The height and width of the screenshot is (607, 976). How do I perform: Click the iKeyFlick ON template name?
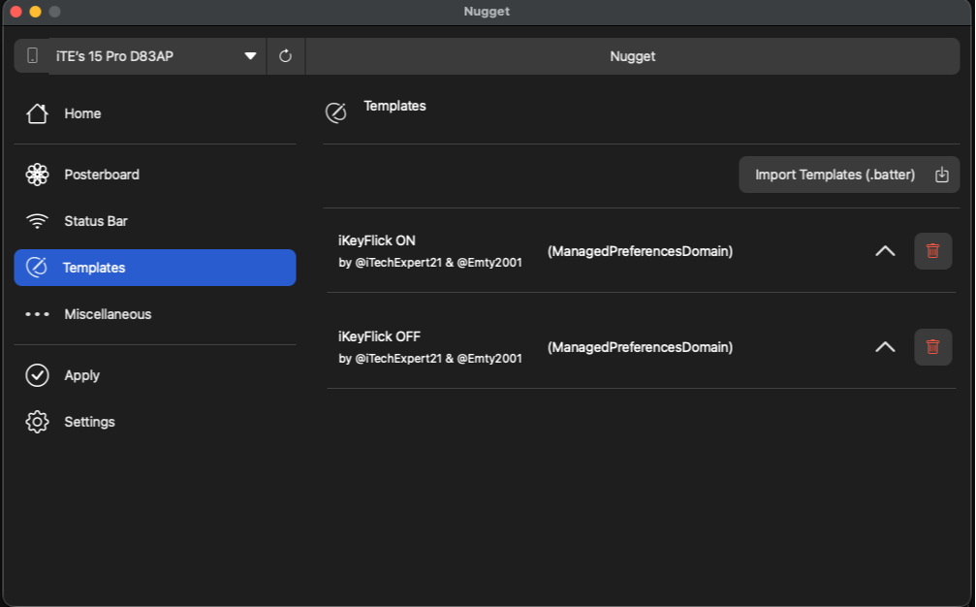[377, 240]
